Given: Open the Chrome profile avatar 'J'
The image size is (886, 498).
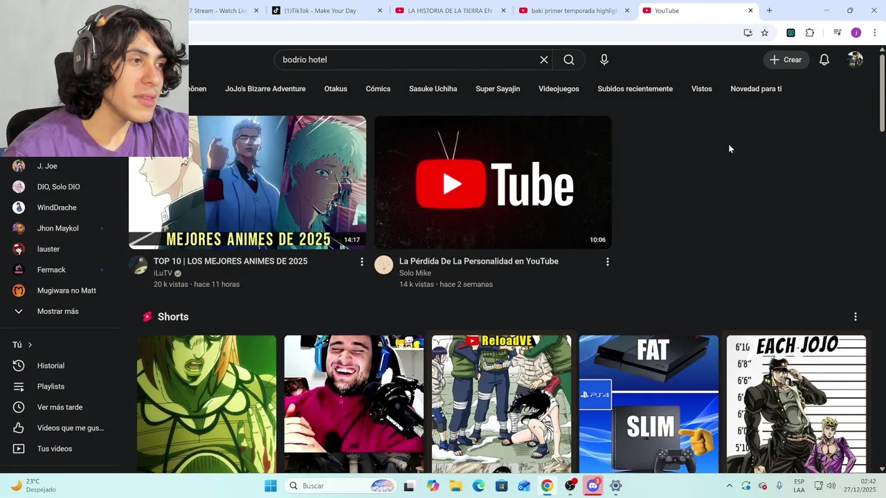Looking at the screenshot, I should [856, 33].
